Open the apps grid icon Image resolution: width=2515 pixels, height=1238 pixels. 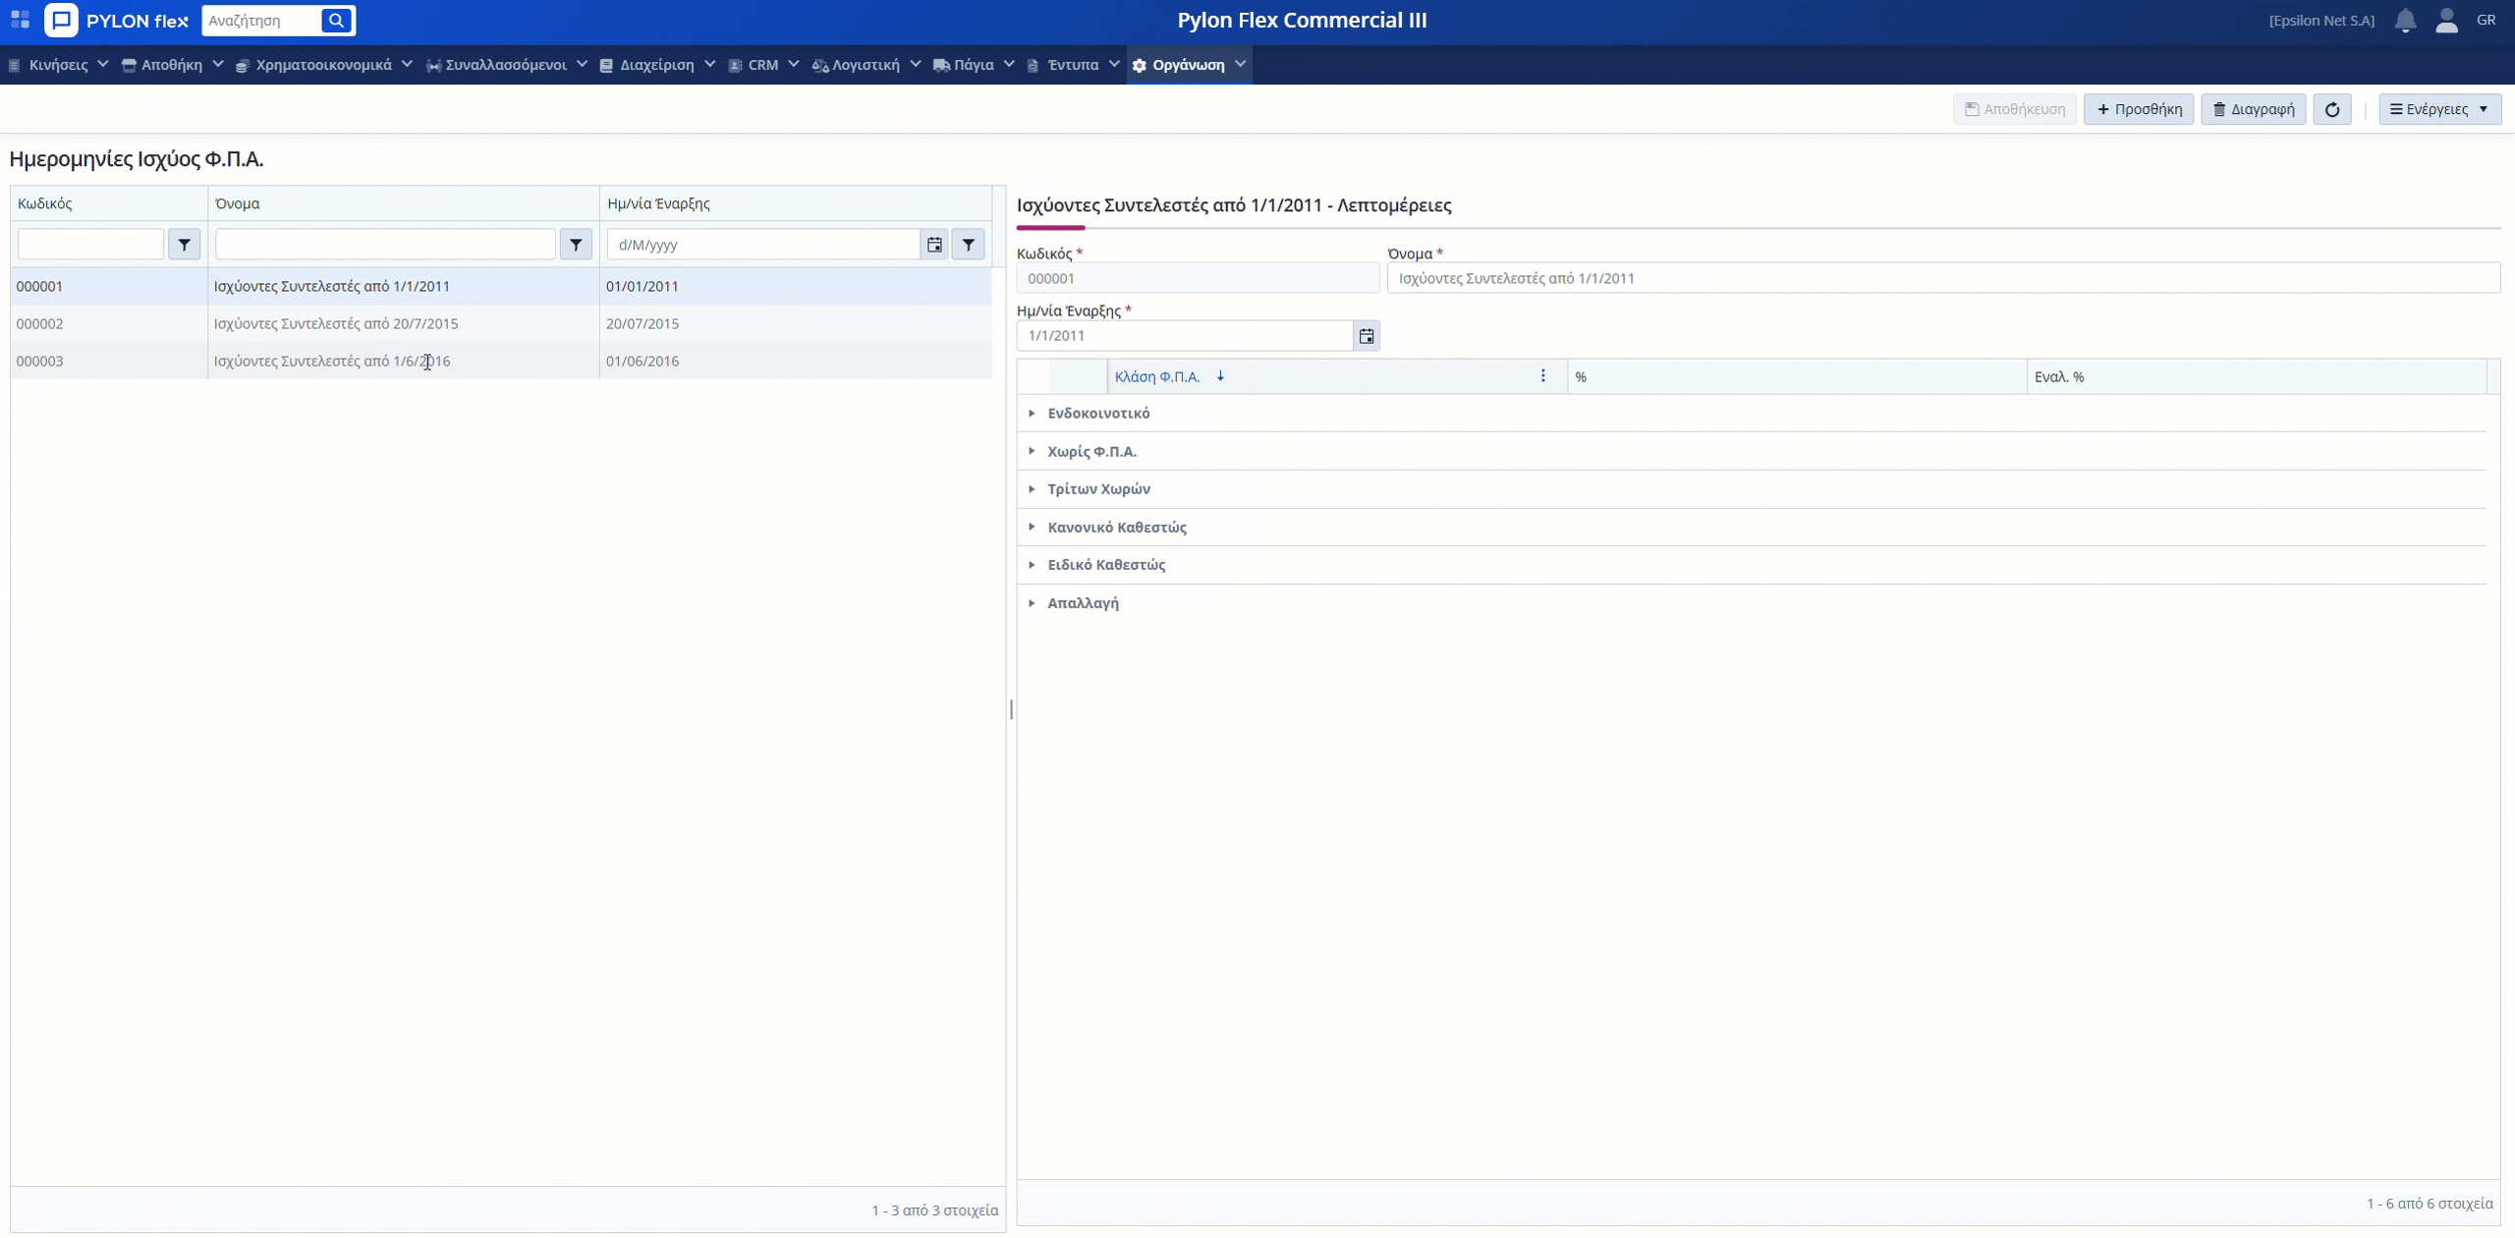click(20, 20)
